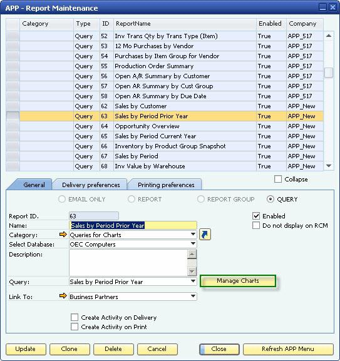The height and width of the screenshot is (361, 340).
Task: Check Do not display on RCM
Action: click(256, 225)
